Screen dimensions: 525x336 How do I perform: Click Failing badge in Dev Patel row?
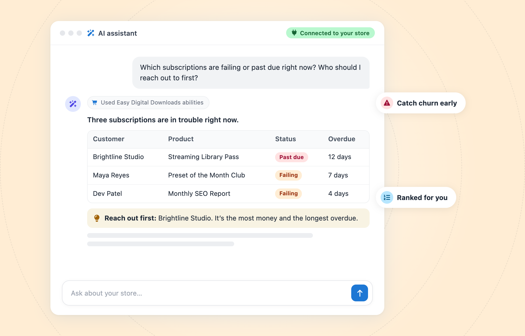pyautogui.click(x=288, y=193)
